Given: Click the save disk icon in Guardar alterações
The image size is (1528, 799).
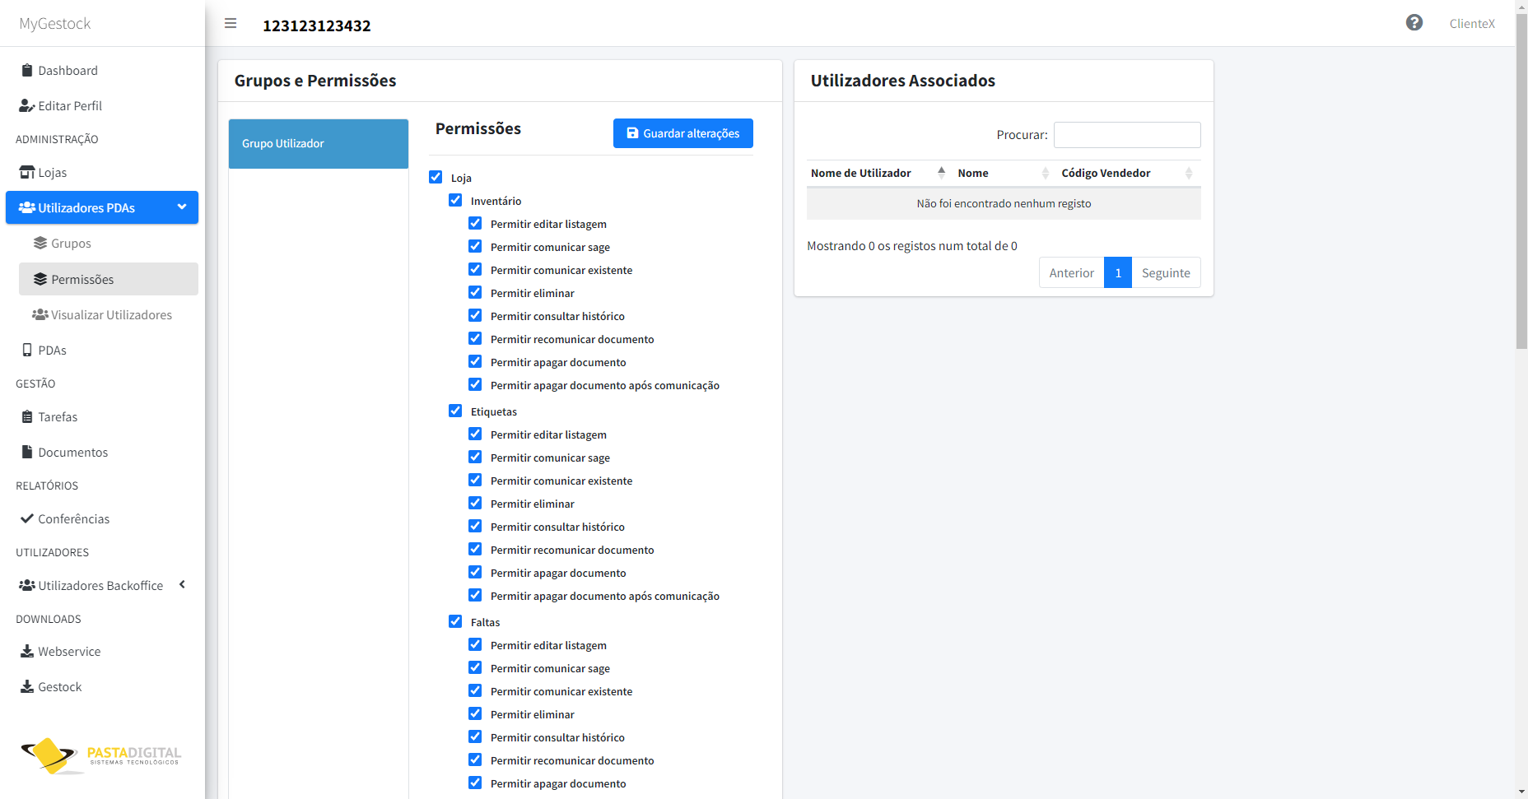Looking at the screenshot, I should point(632,133).
